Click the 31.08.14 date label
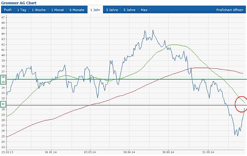Image resolution: width=247 pixels, height=156 pixels. coord(208,152)
